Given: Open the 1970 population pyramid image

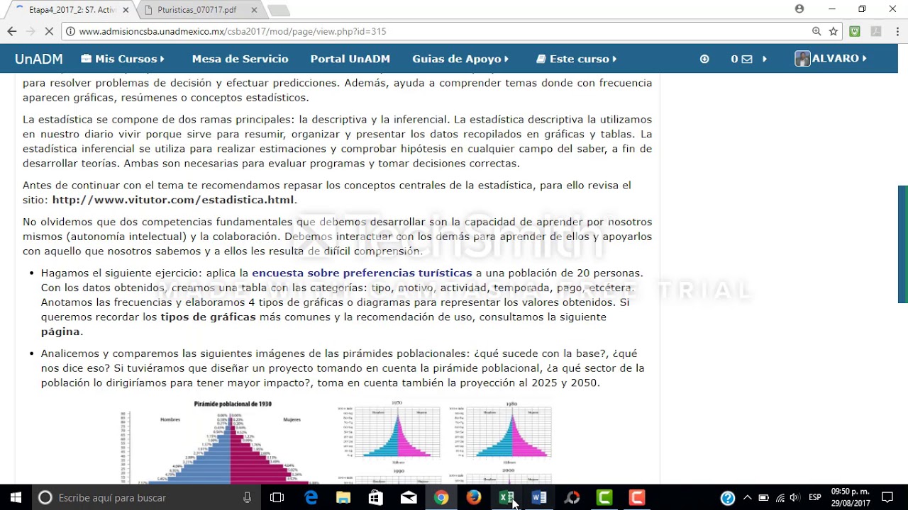Looking at the screenshot, I should click(x=397, y=433).
